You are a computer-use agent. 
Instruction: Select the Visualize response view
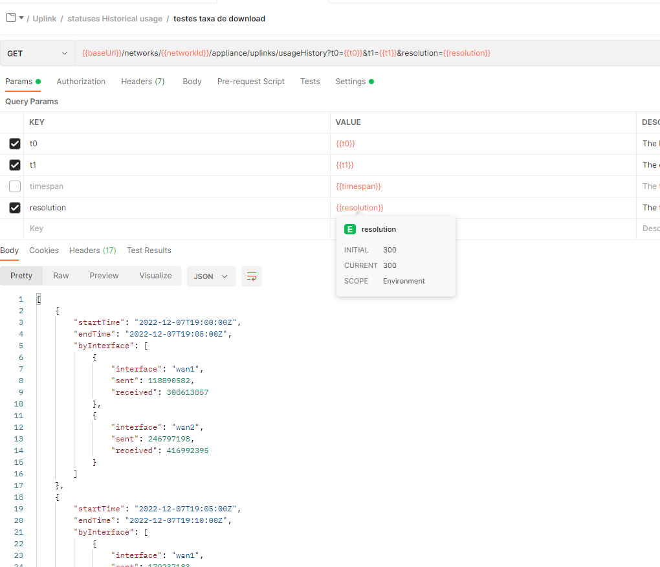pos(155,276)
